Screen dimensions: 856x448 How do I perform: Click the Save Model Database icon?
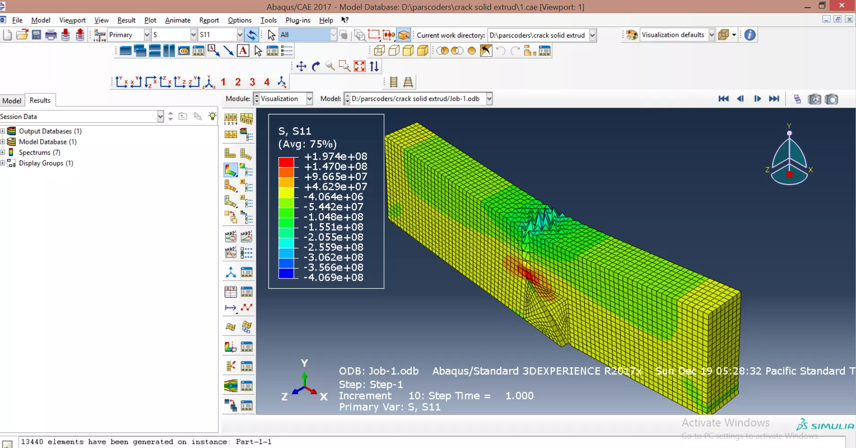point(36,35)
